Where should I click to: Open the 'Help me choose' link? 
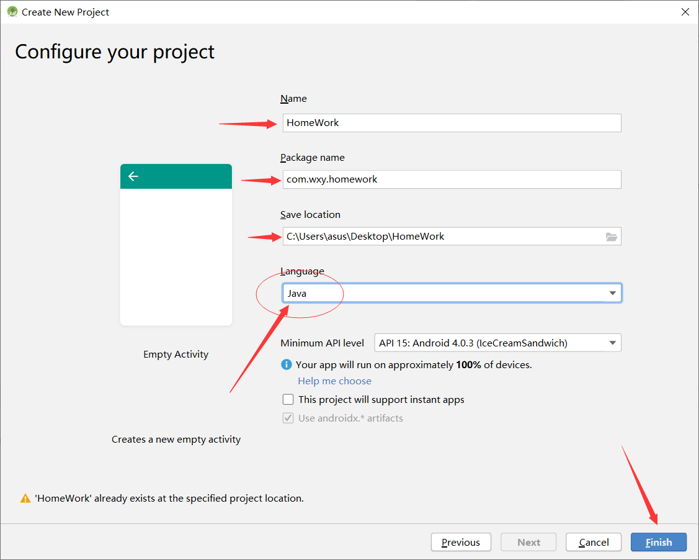pyautogui.click(x=334, y=381)
